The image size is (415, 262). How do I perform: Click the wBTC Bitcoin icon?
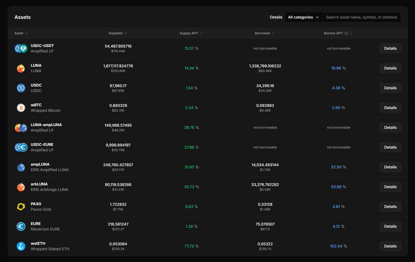click(x=21, y=108)
